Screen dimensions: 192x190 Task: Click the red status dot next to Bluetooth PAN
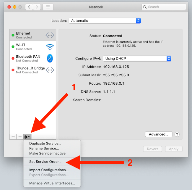(x=13, y=58)
